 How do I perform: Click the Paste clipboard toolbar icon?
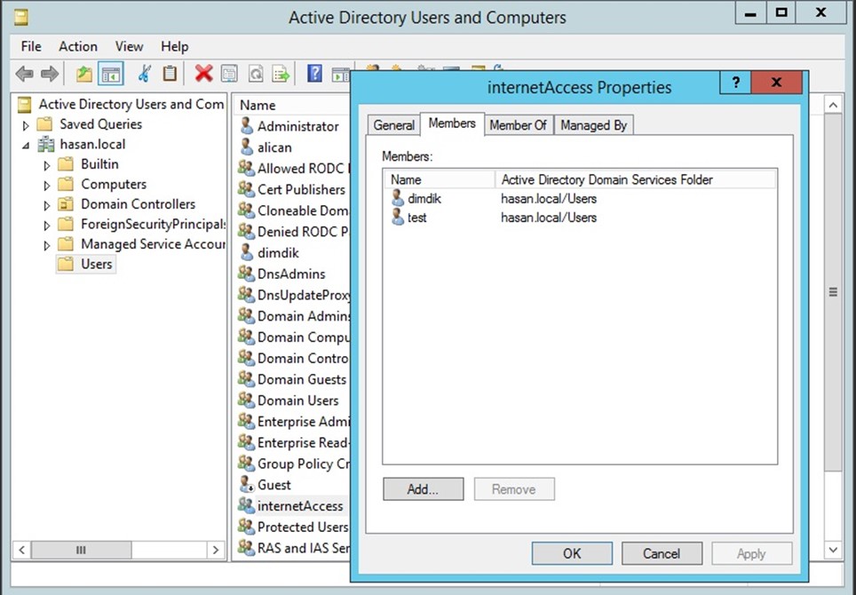click(x=170, y=73)
